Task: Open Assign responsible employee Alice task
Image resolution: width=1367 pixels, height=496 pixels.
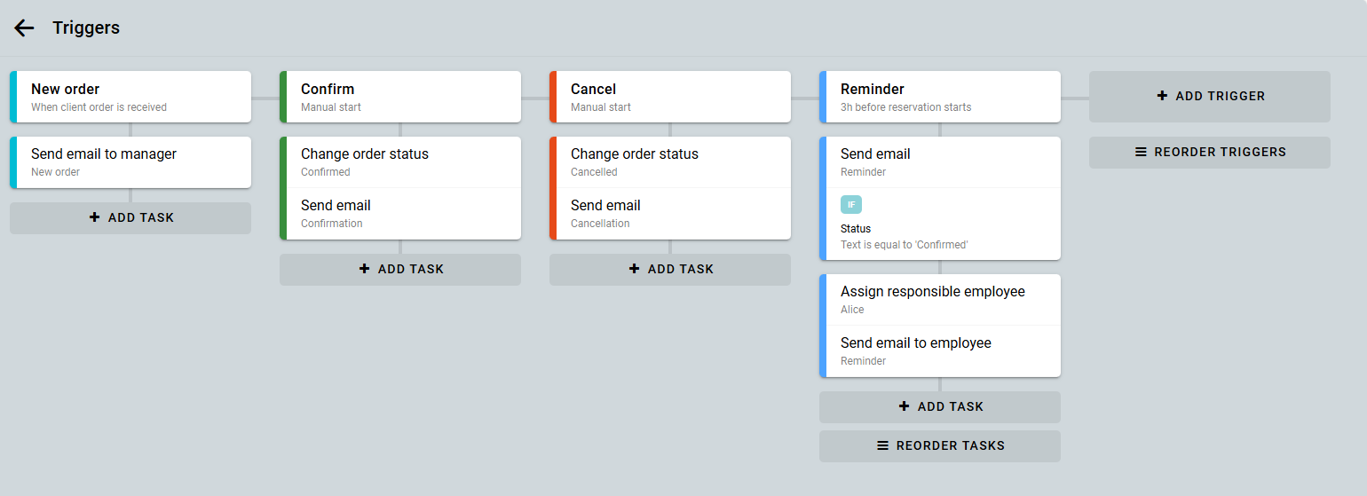Action: tap(943, 299)
